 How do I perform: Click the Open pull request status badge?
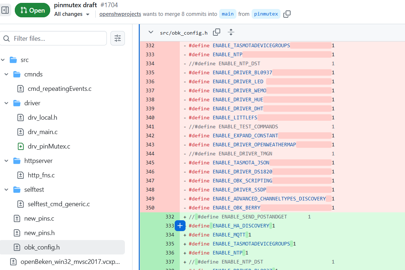coord(32,10)
